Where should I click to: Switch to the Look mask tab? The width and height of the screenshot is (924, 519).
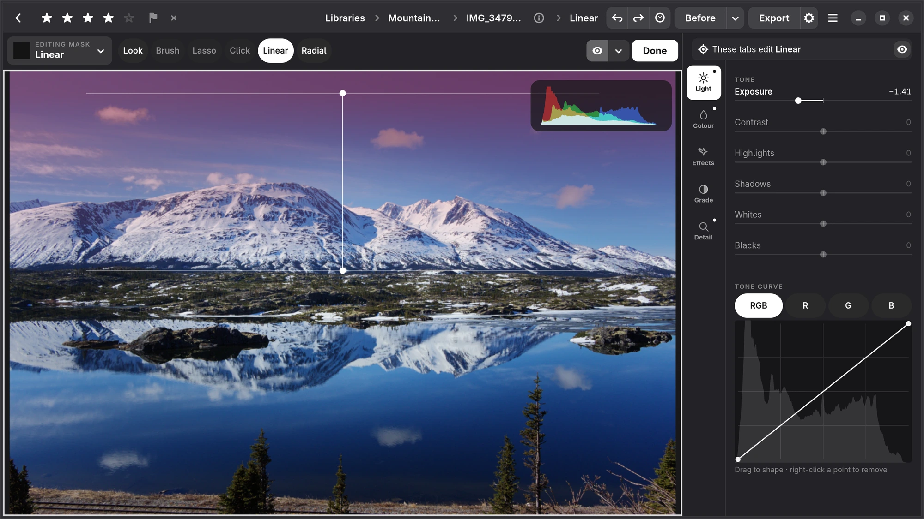133,51
